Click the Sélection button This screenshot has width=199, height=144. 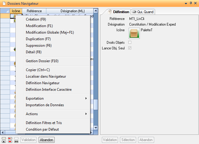(x=128, y=140)
